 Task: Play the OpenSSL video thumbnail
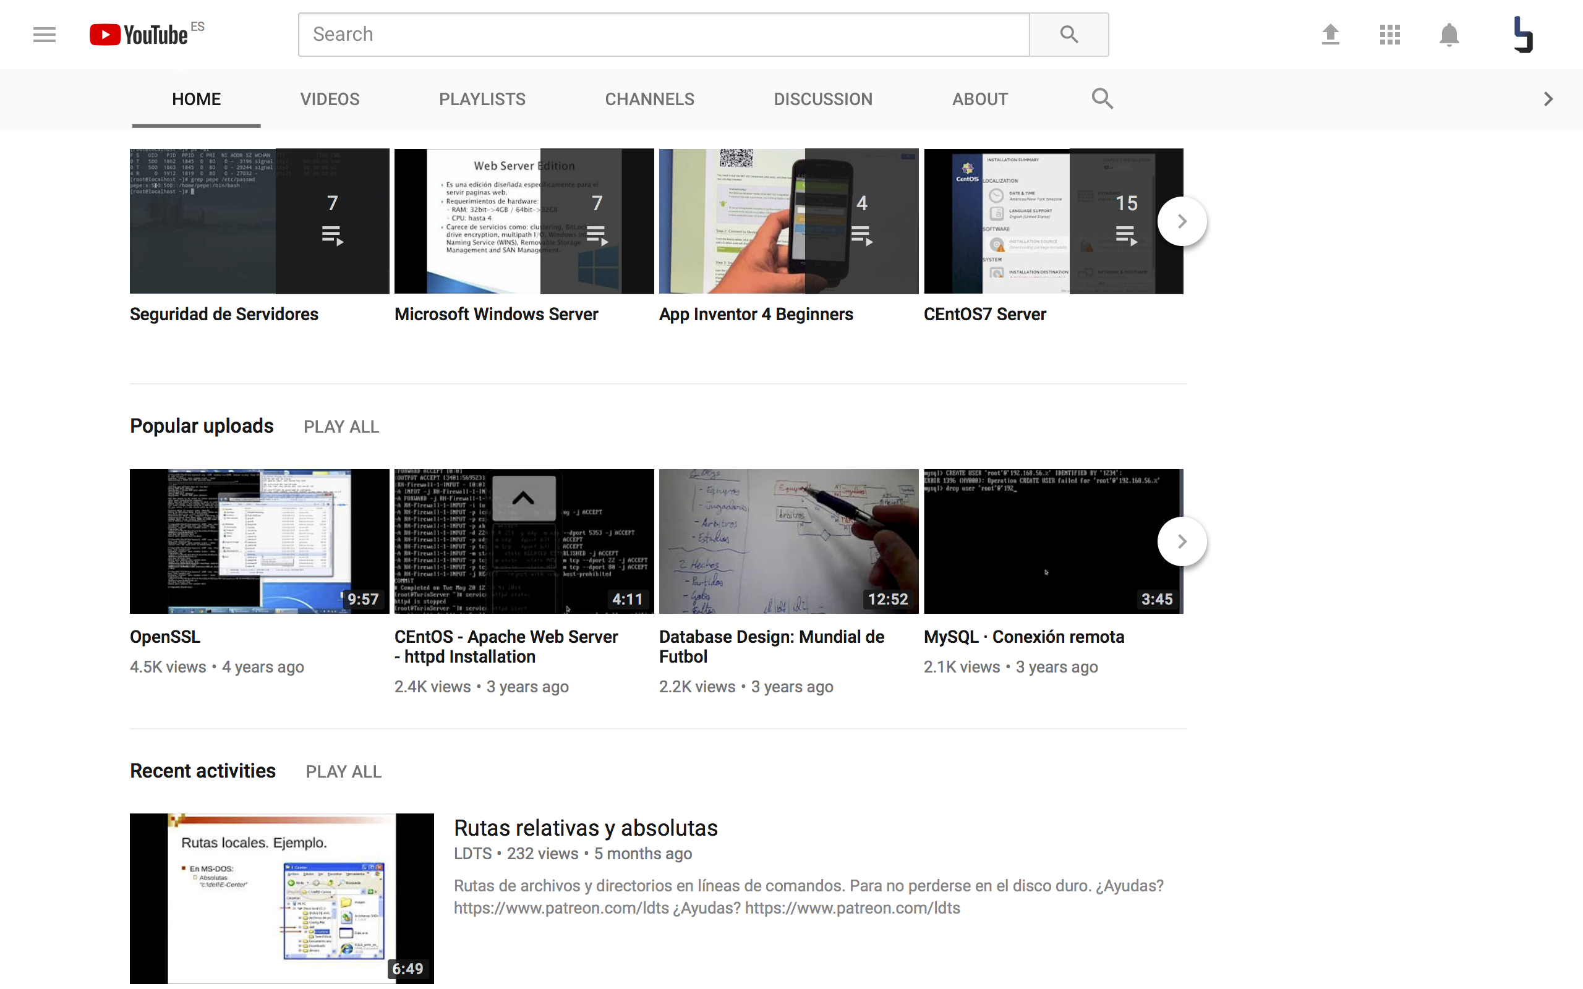(259, 541)
